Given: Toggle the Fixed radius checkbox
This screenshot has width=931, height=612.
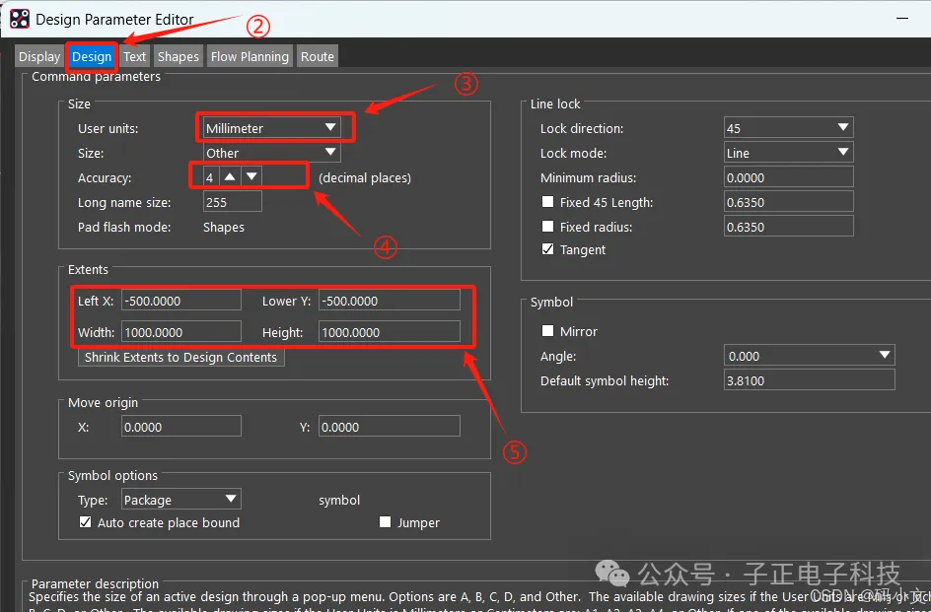Looking at the screenshot, I should 547,226.
